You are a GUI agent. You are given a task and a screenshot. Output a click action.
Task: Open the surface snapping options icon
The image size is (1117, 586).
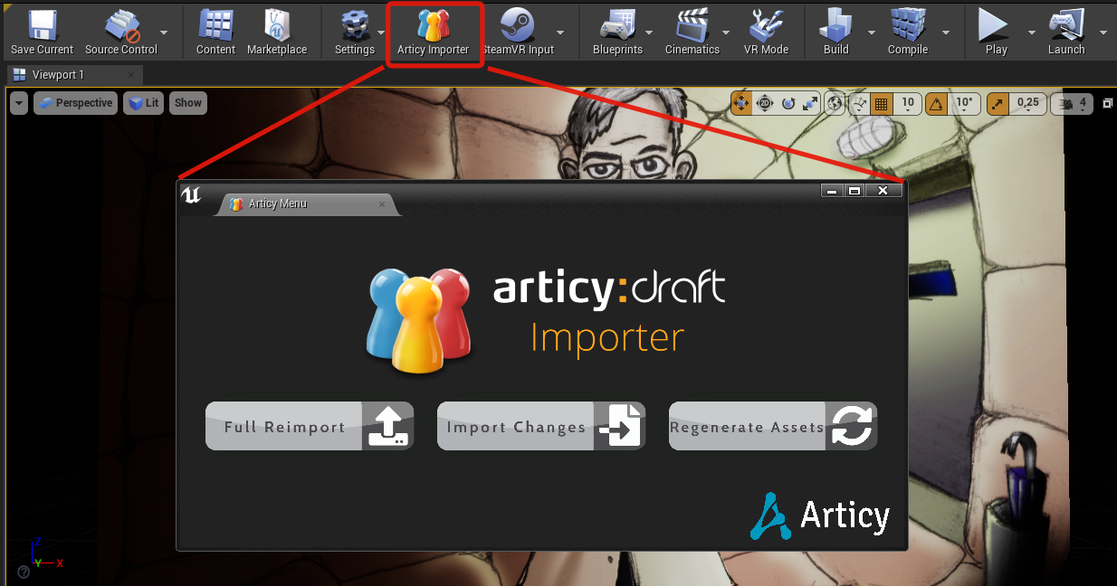[x=859, y=103]
